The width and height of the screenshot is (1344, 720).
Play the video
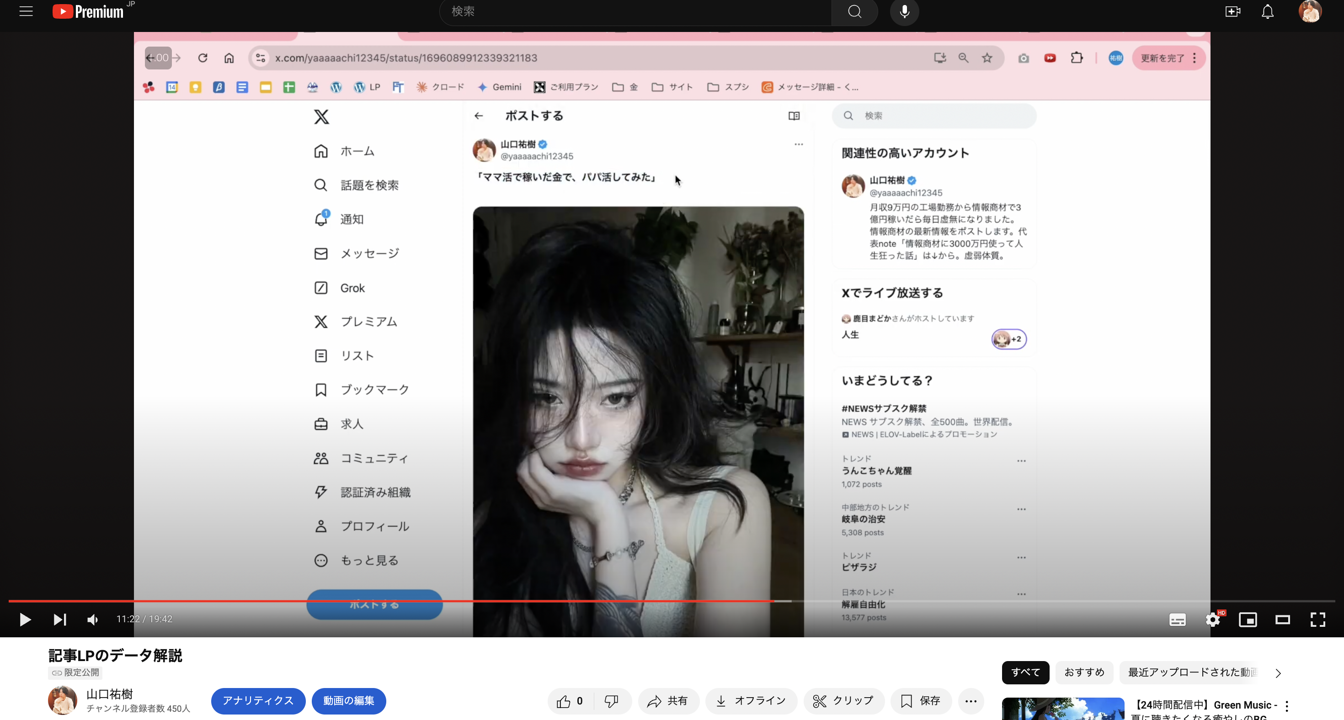click(25, 619)
